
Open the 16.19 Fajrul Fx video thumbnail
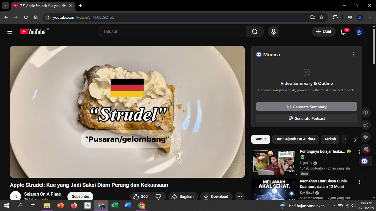click(x=274, y=162)
